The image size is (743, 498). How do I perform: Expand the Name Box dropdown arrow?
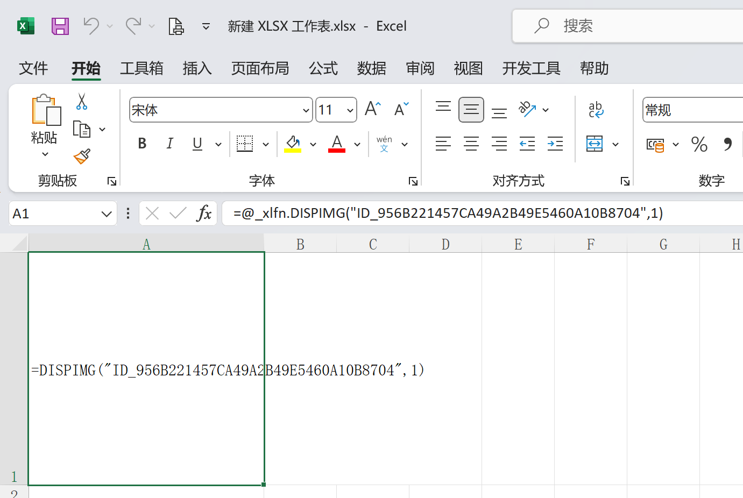(107, 214)
